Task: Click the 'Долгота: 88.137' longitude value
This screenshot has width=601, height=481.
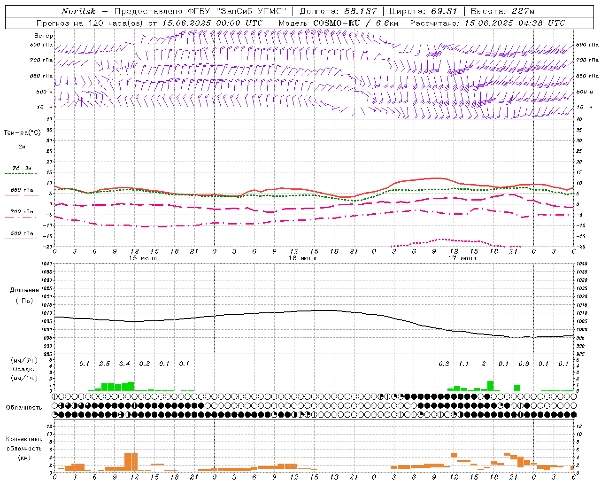Action: [338, 11]
